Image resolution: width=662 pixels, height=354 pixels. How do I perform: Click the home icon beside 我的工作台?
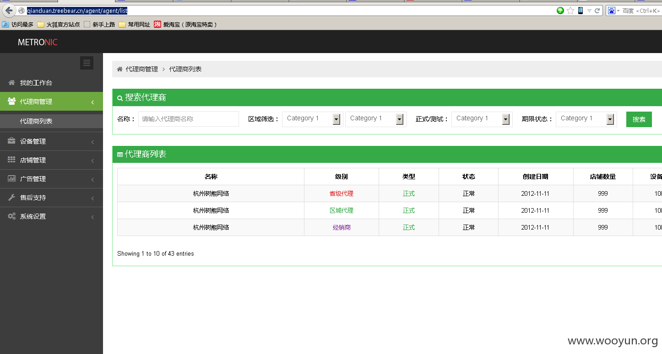pos(12,82)
